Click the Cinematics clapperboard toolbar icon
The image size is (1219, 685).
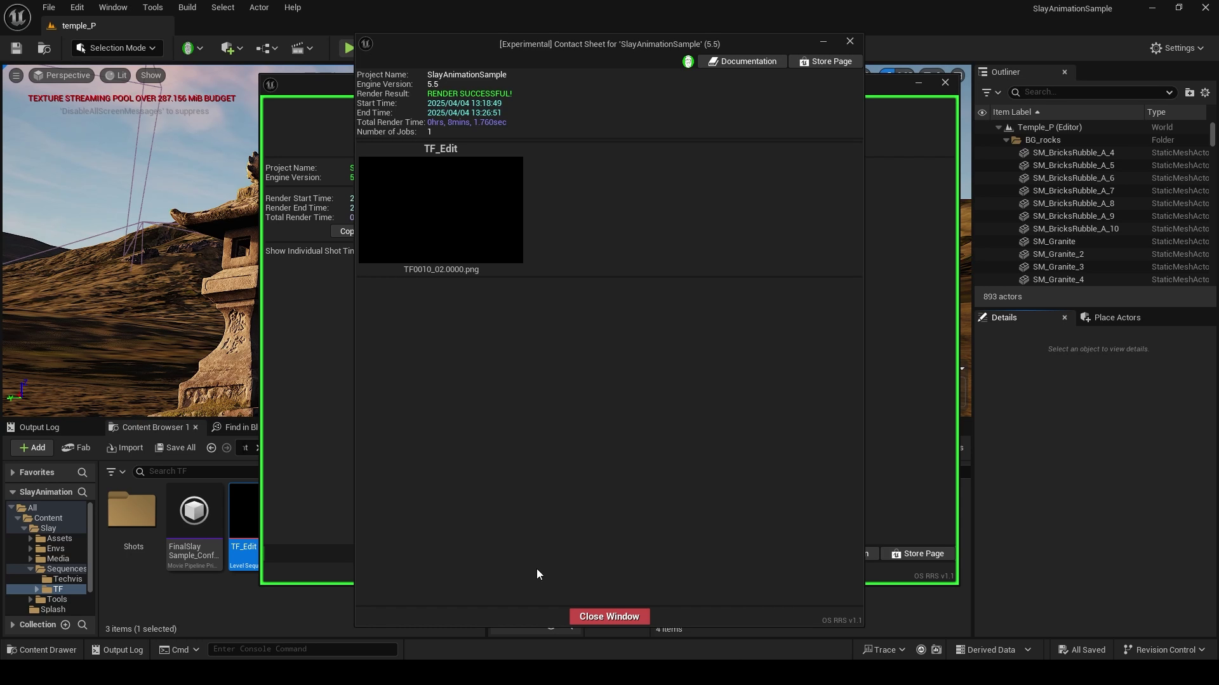pyautogui.click(x=297, y=48)
